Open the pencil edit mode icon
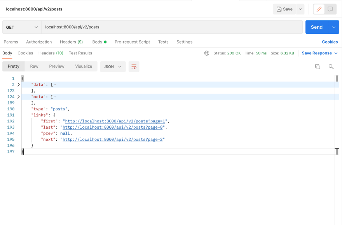This screenshot has height=225, width=342. pyautogui.click(x=319, y=9)
